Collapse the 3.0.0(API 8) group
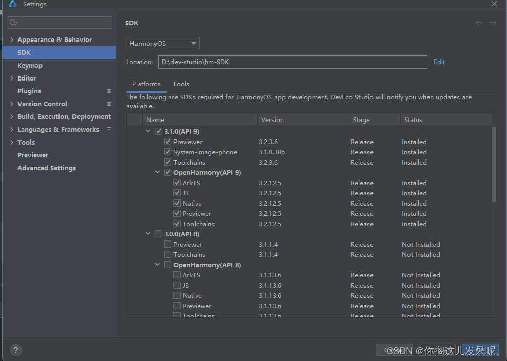507x361 pixels. click(148, 234)
